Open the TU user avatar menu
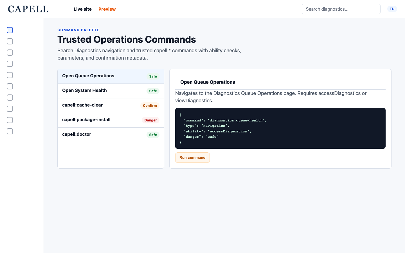405x253 pixels. [x=392, y=9]
